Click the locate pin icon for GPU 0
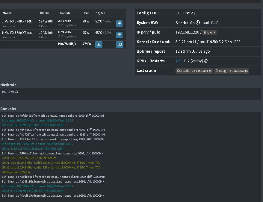 coord(119,23)
